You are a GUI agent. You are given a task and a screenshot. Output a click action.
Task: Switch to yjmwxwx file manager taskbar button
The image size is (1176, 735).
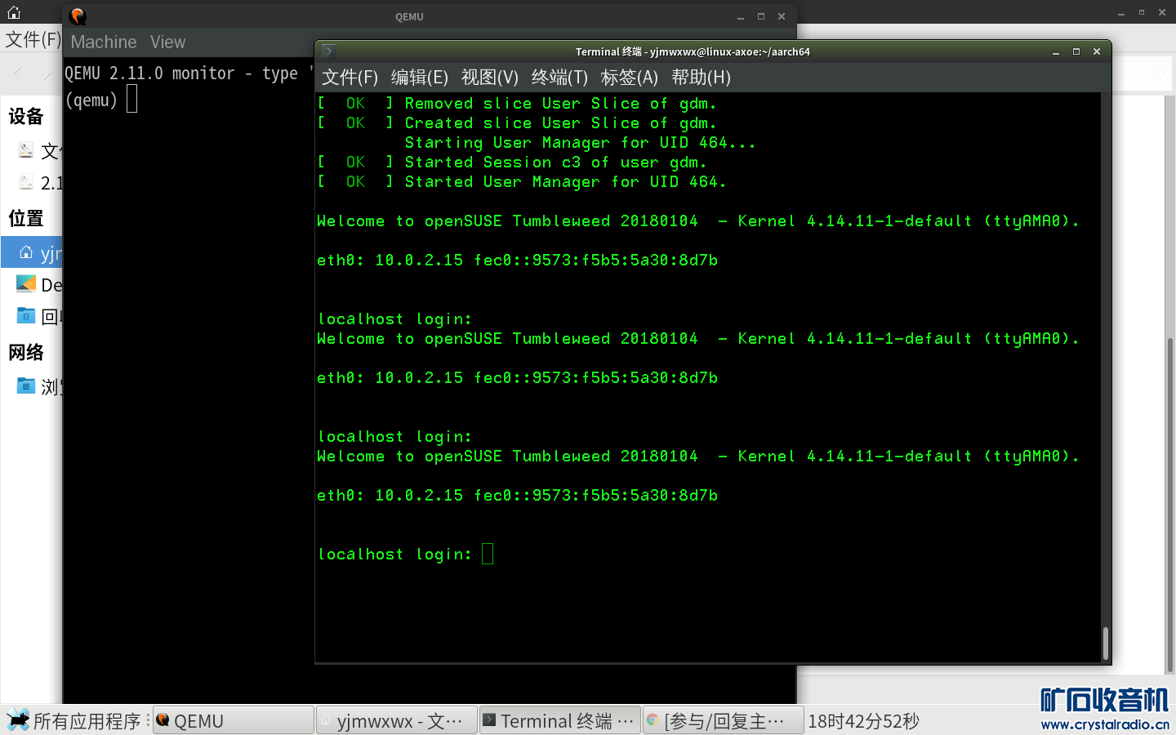(x=397, y=721)
